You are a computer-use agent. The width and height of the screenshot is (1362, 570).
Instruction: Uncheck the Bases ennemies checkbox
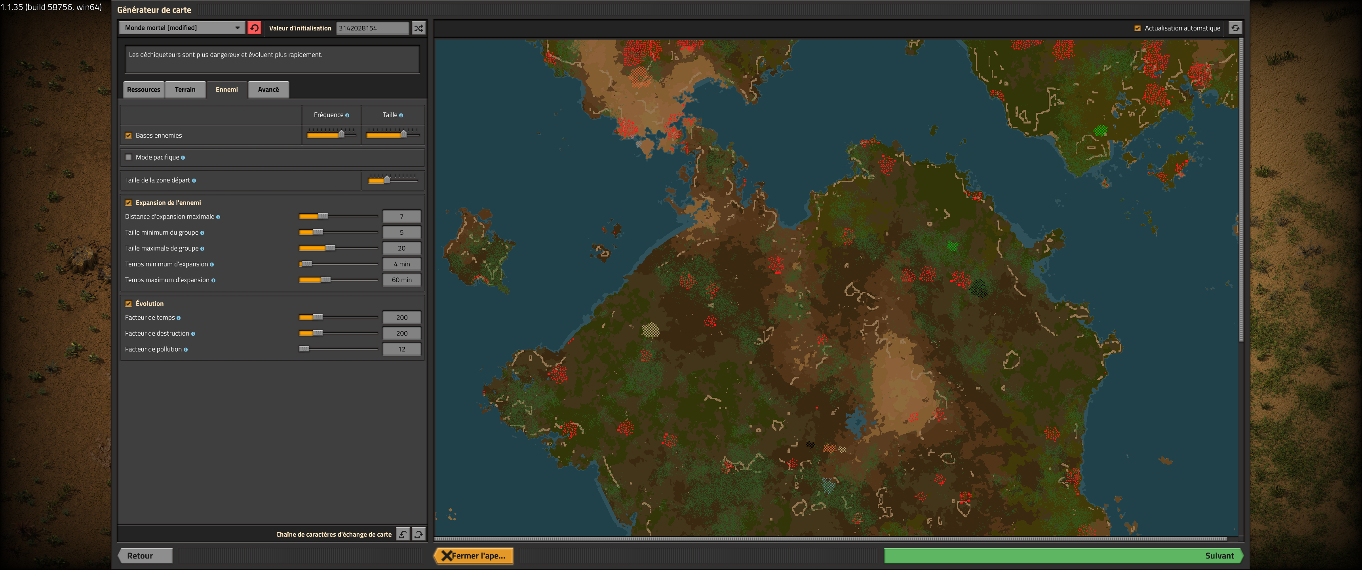click(129, 136)
